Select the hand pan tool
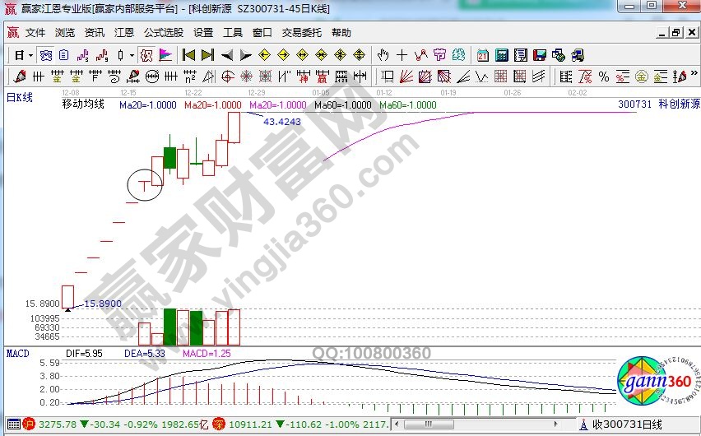Viewport: 701px width, 436px height. pos(383,55)
